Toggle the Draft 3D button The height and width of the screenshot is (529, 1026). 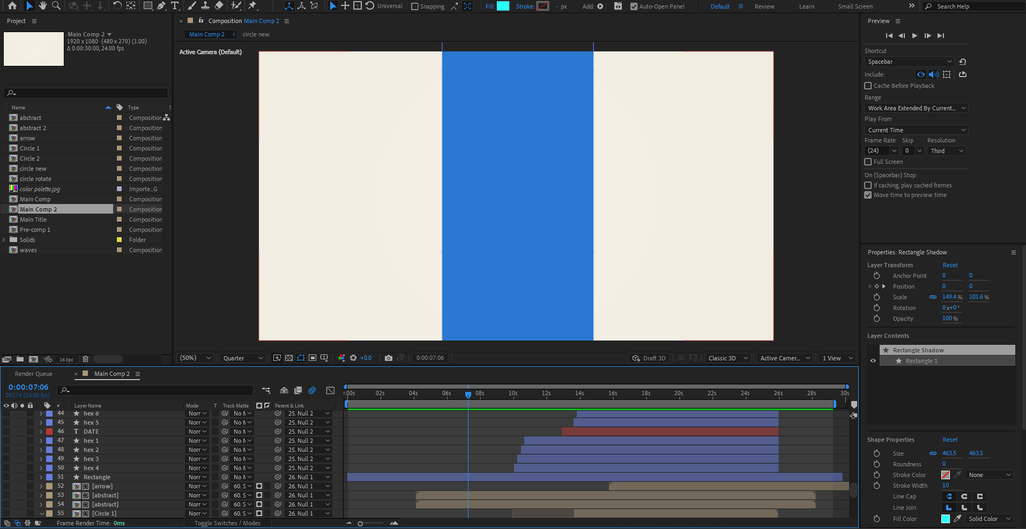coord(649,358)
